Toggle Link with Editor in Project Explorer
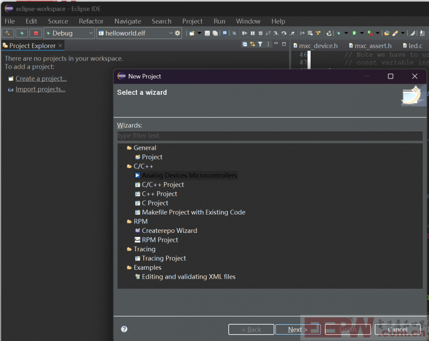 [252, 44]
